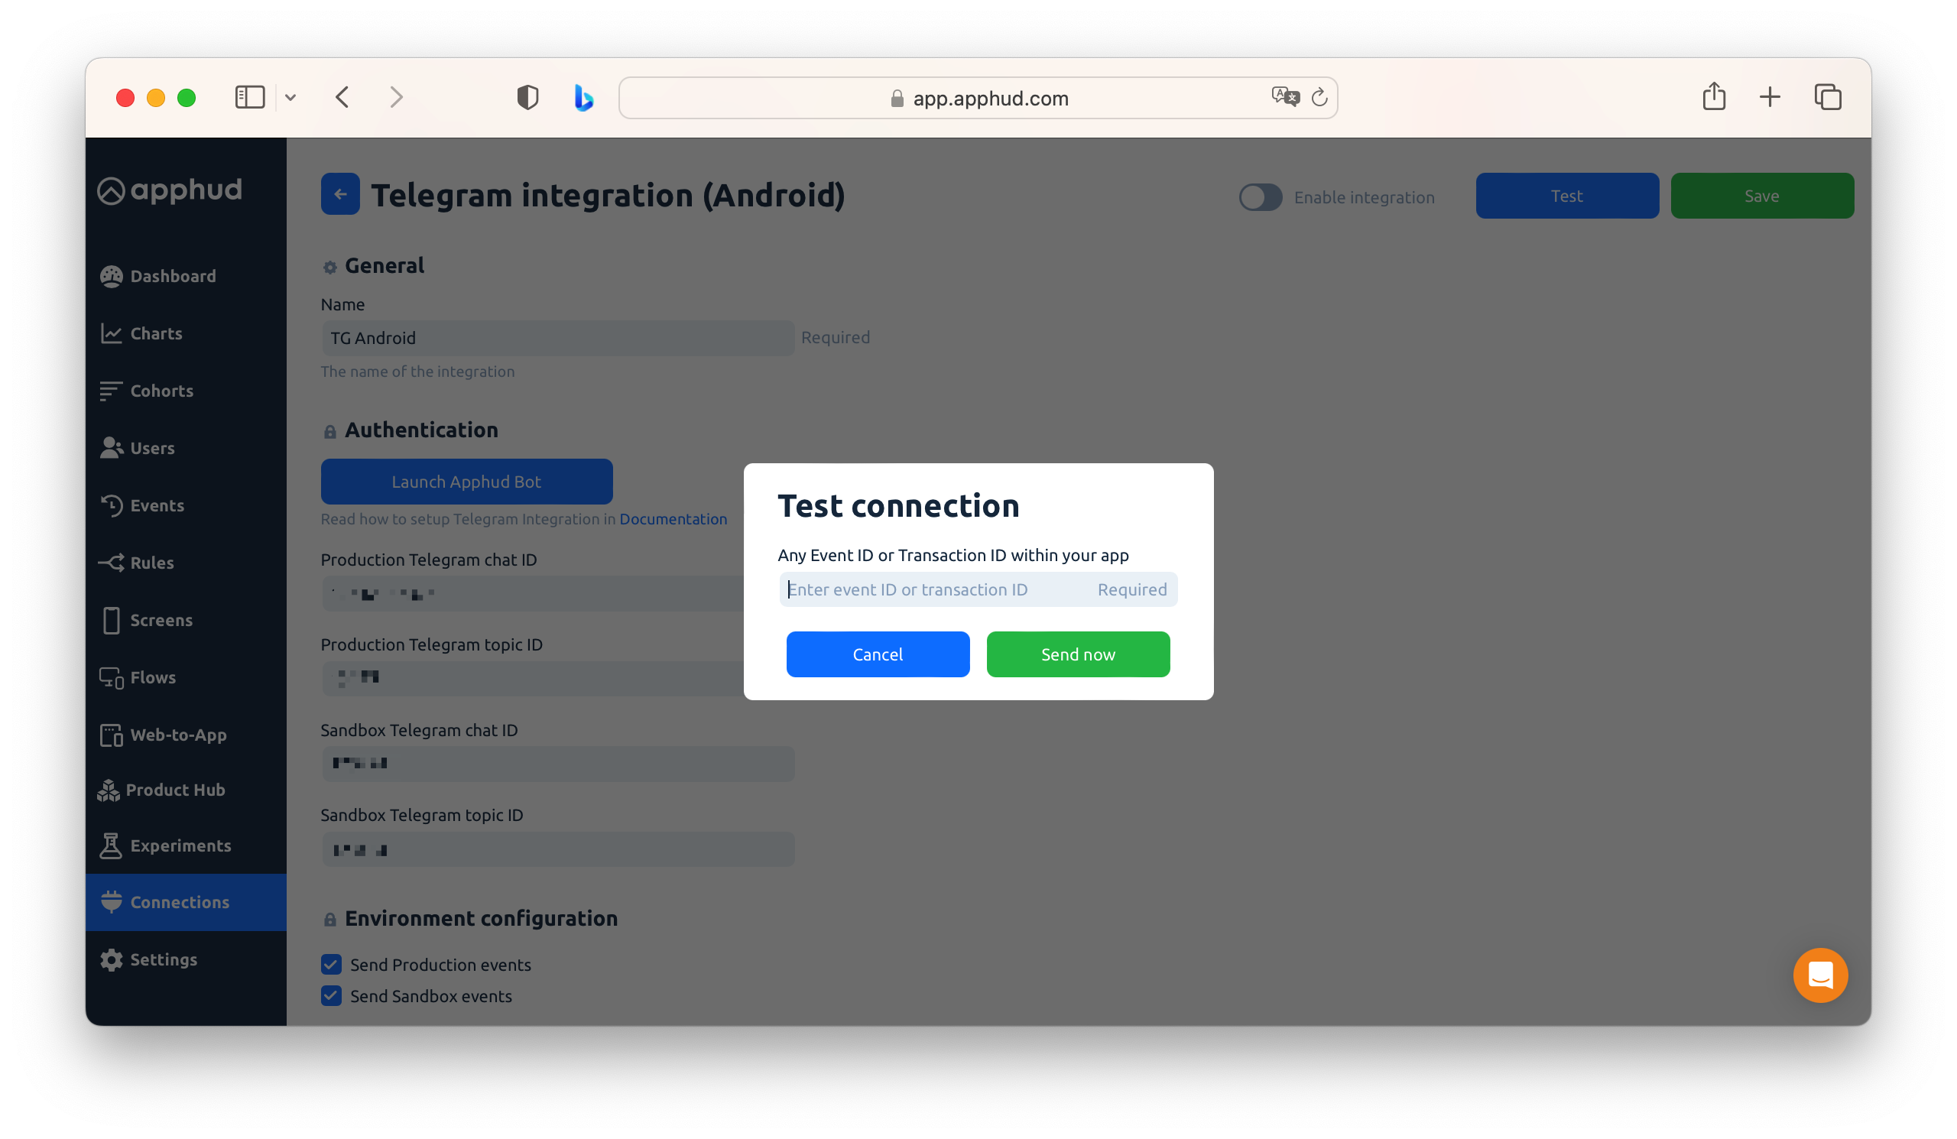Go forward with Safari's forward arrow
The image size is (1957, 1139).
pyautogui.click(x=397, y=97)
